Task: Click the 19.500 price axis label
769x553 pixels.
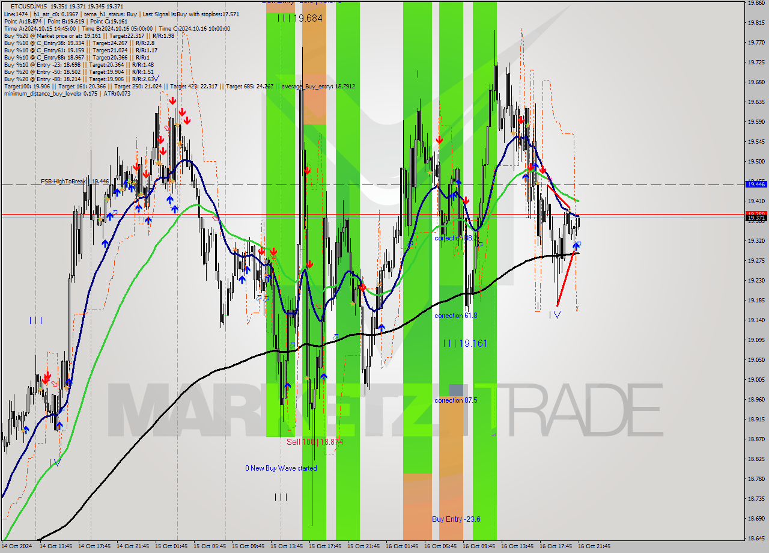Action: coord(756,162)
